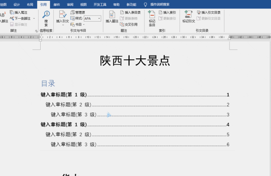Image resolution: width=271 pixels, height=176 pixels.
Task: Click the first level-1 entry in the table of contents
Action: (x=64, y=95)
